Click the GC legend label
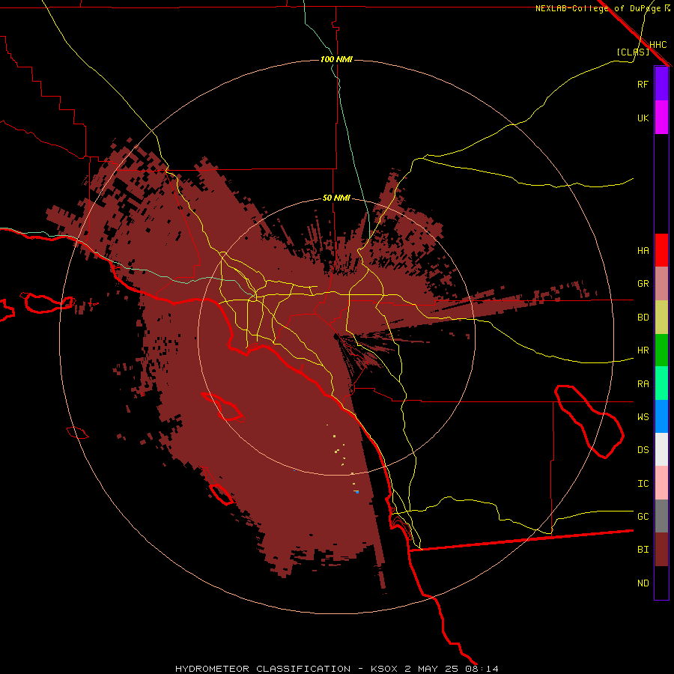The height and width of the screenshot is (674, 674). pyautogui.click(x=643, y=516)
